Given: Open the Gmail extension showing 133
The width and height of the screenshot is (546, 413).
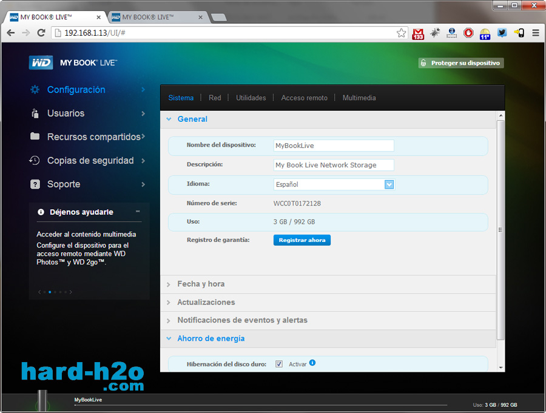Looking at the screenshot, I should coord(418,34).
